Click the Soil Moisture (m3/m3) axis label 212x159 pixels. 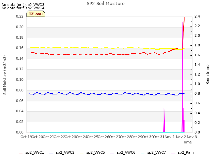coord(5,75)
